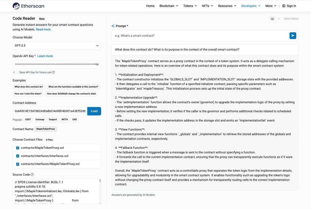
Task: Select 'What are the functions available' example
Action: pyautogui.click(x=73, y=87)
